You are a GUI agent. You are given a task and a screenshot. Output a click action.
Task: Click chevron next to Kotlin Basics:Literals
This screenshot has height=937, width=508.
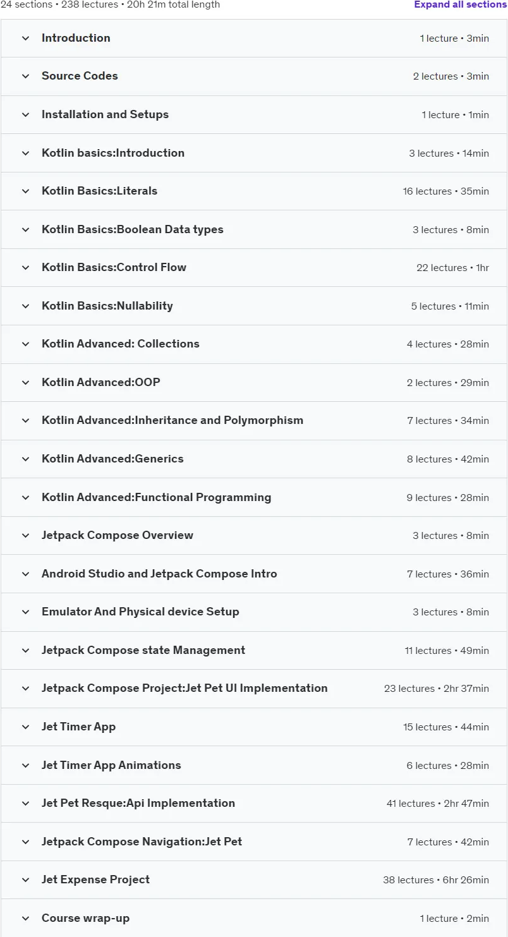(25, 191)
